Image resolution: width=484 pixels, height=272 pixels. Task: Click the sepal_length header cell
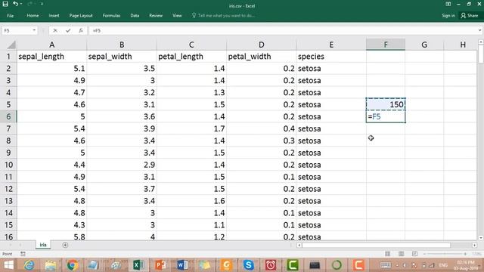click(52, 57)
